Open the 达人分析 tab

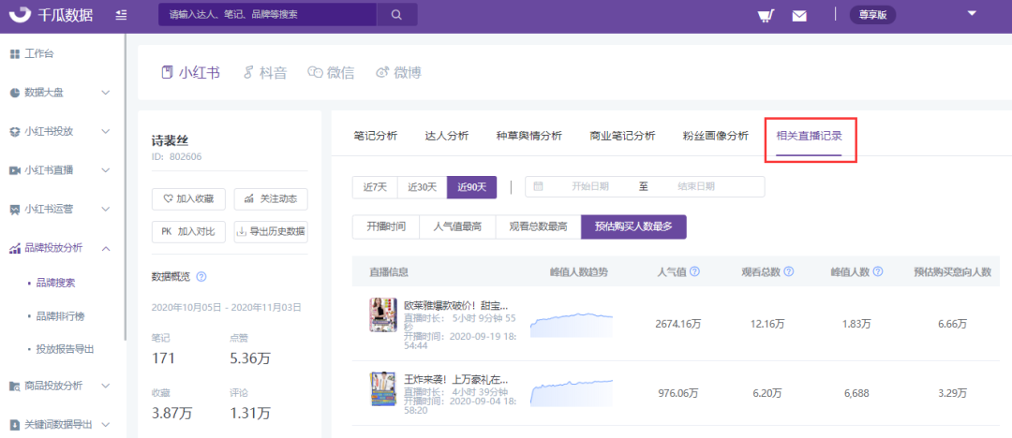coord(447,136)
